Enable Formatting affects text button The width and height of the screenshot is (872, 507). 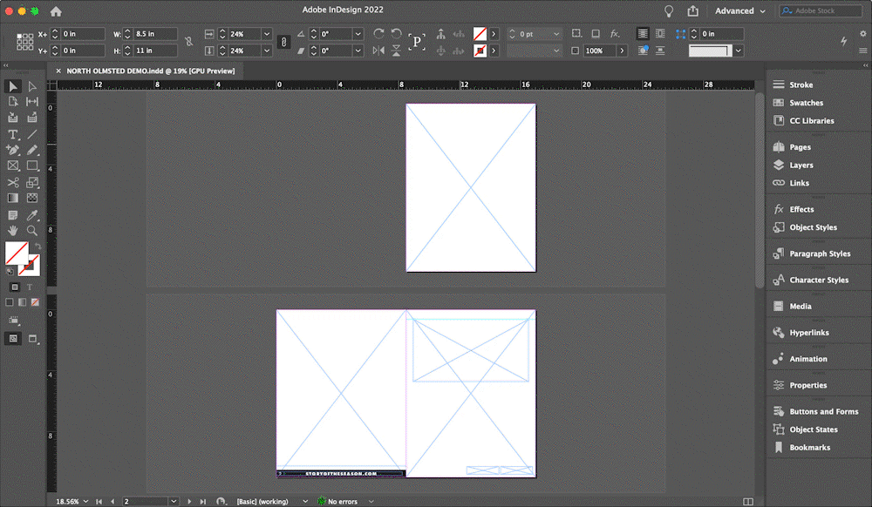pos(29,287)
